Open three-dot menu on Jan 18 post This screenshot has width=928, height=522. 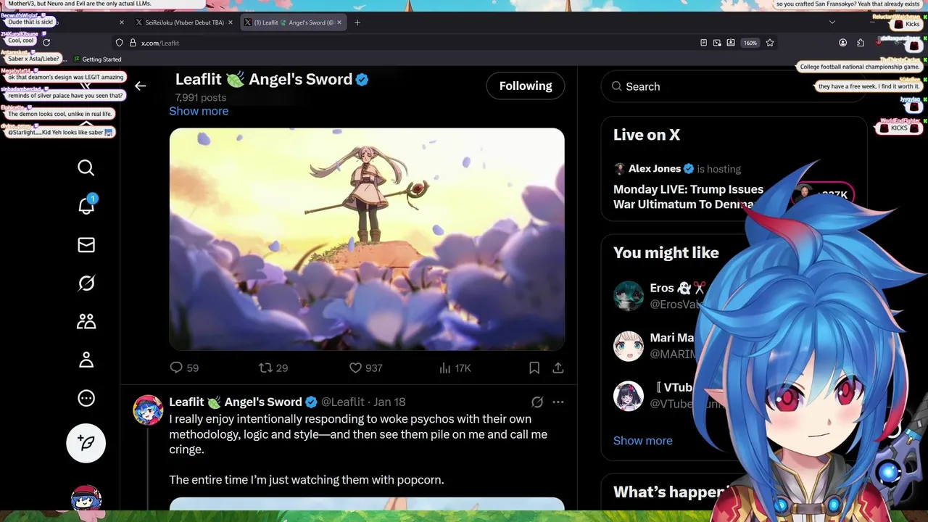(x=558, y=402)
